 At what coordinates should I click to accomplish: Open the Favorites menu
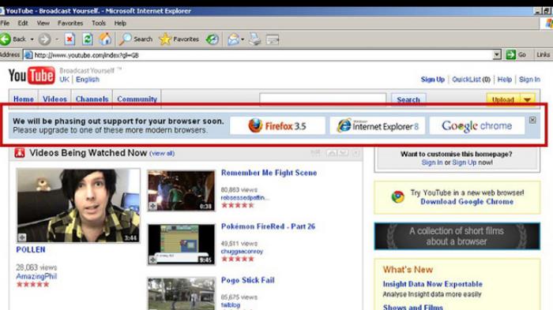70,23
